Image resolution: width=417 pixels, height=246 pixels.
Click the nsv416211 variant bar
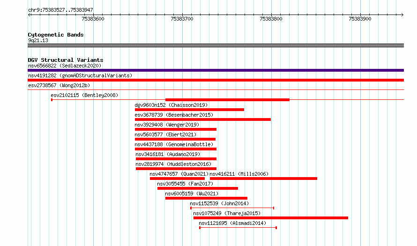(x=263, y=179)
